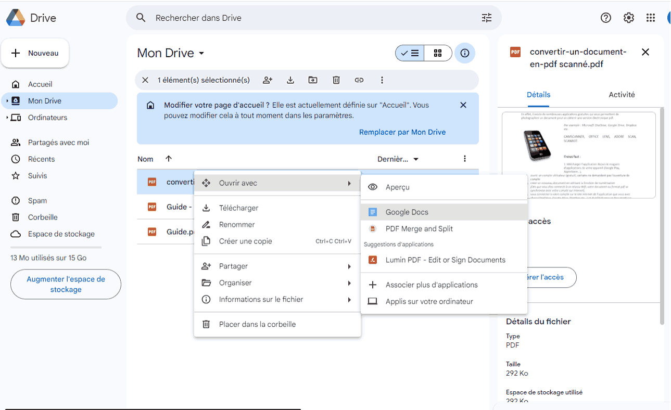Click the Google Drive logo
This screenshot has height=410, width=671.
click(16, 18)
